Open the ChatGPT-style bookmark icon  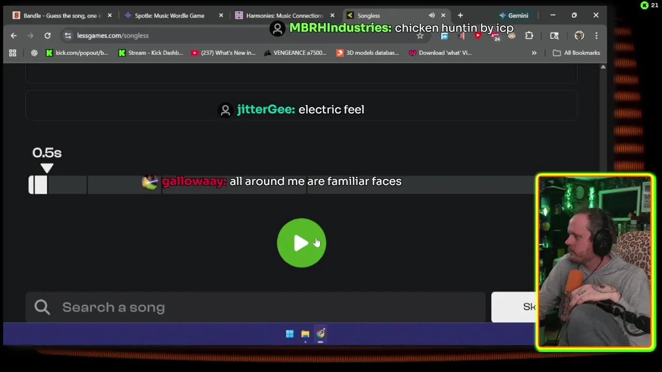pos(34,53)
